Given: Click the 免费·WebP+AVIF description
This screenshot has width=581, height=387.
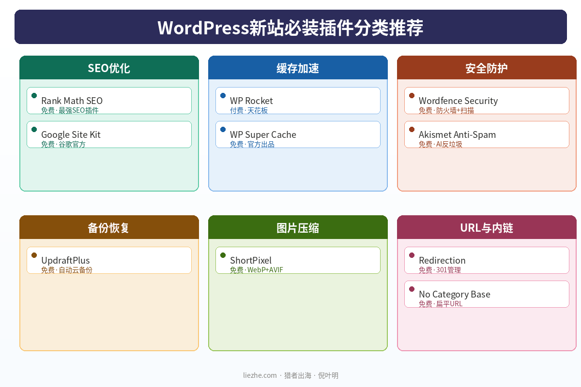Looking at the screenshot, I should [257, 270].
